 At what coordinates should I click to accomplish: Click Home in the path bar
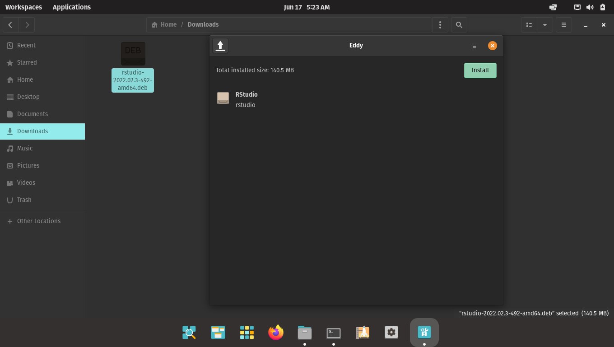click(164, 24)
